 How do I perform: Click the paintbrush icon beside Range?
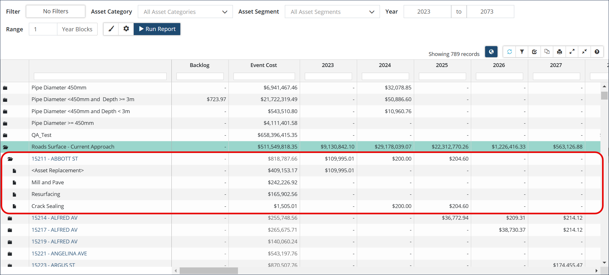(111, 29)
